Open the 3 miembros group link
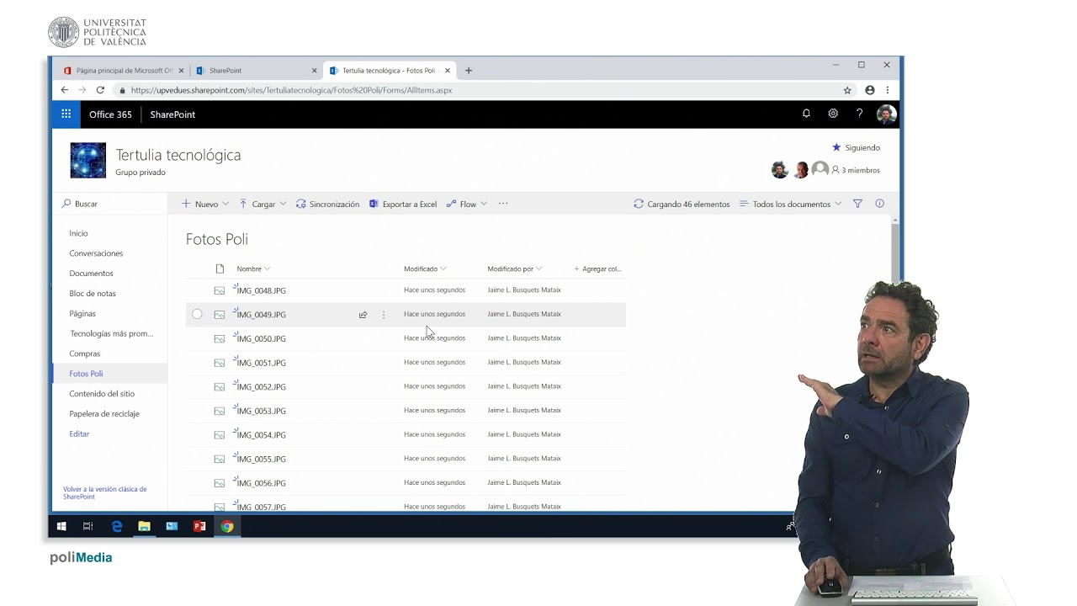The width and height of the screenshot is (1077, 606). pos(856,170)
